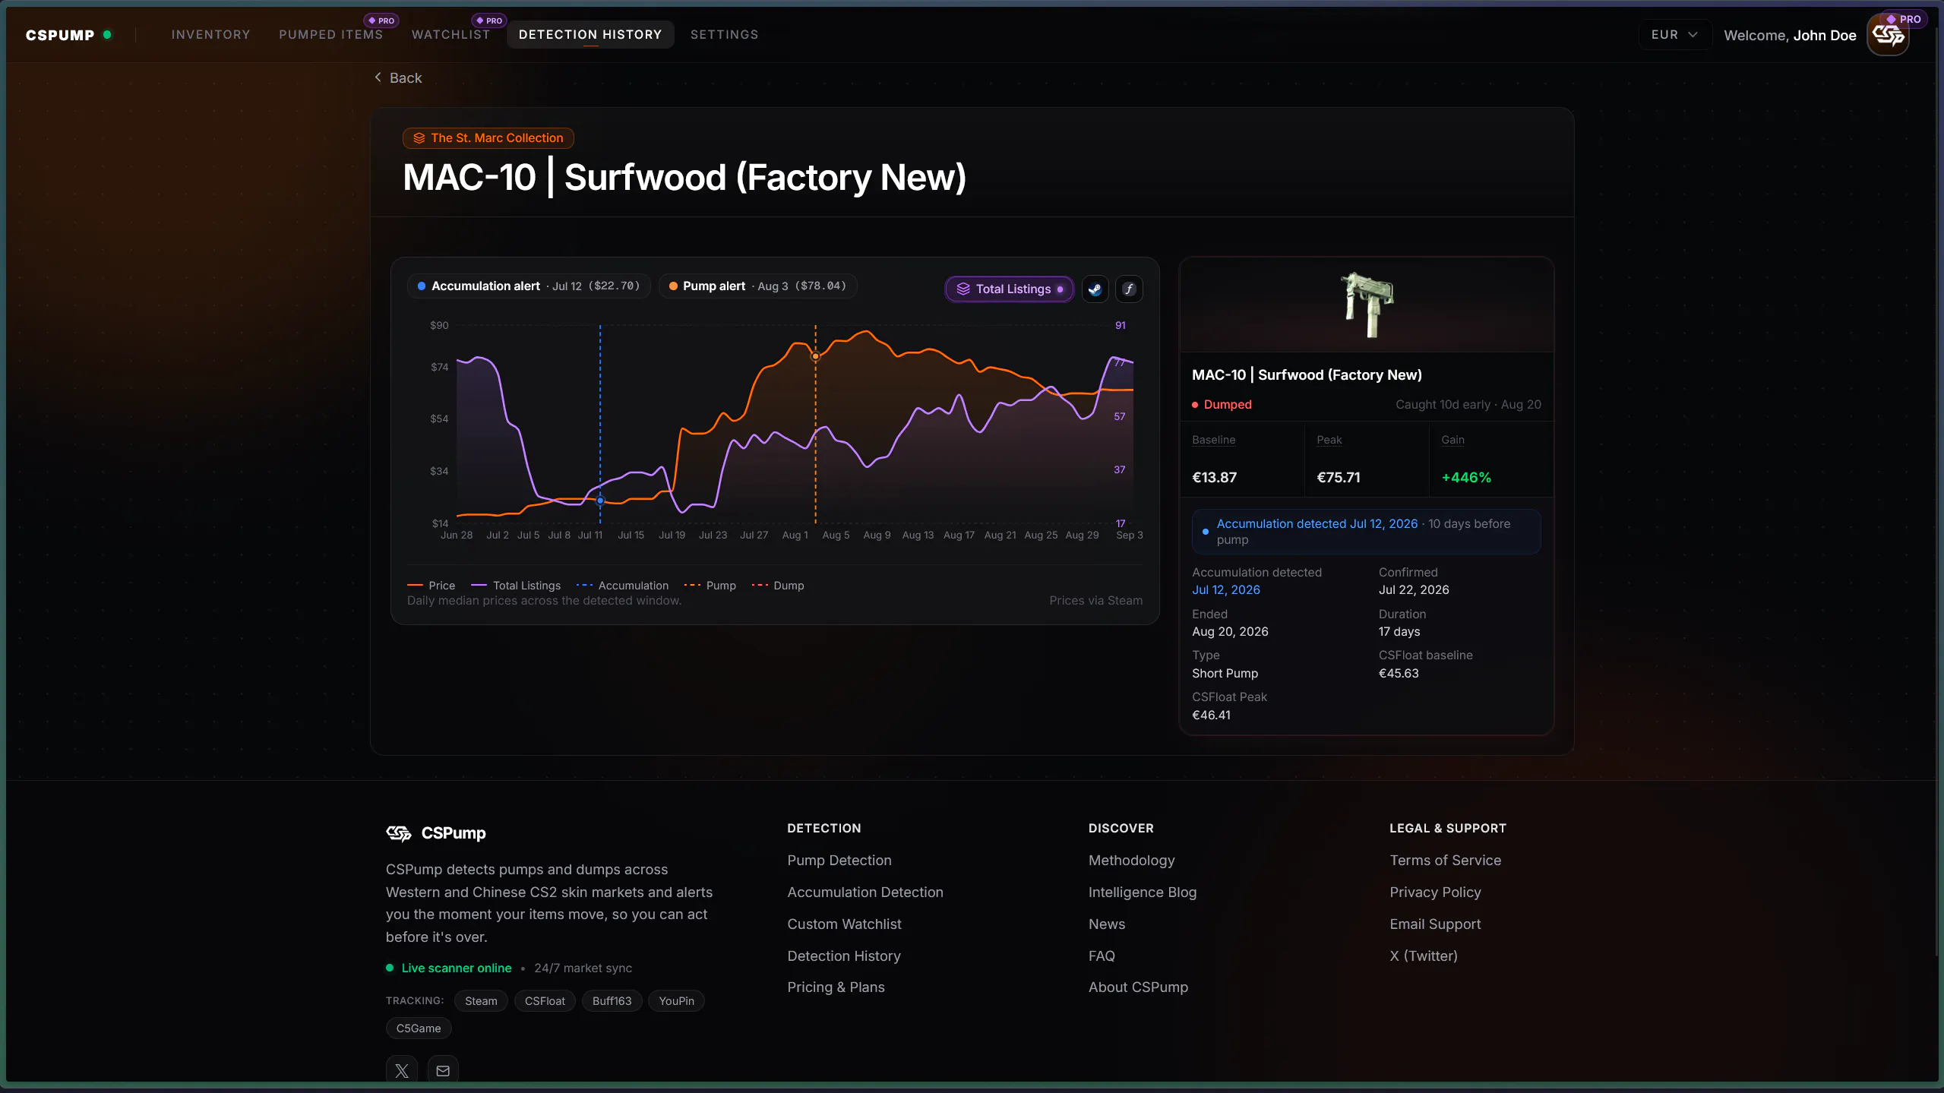Click the MAC-10 Surfwood weapon thumbnail
This screenshot has width=1944, height=1093.
point(1366,305)
